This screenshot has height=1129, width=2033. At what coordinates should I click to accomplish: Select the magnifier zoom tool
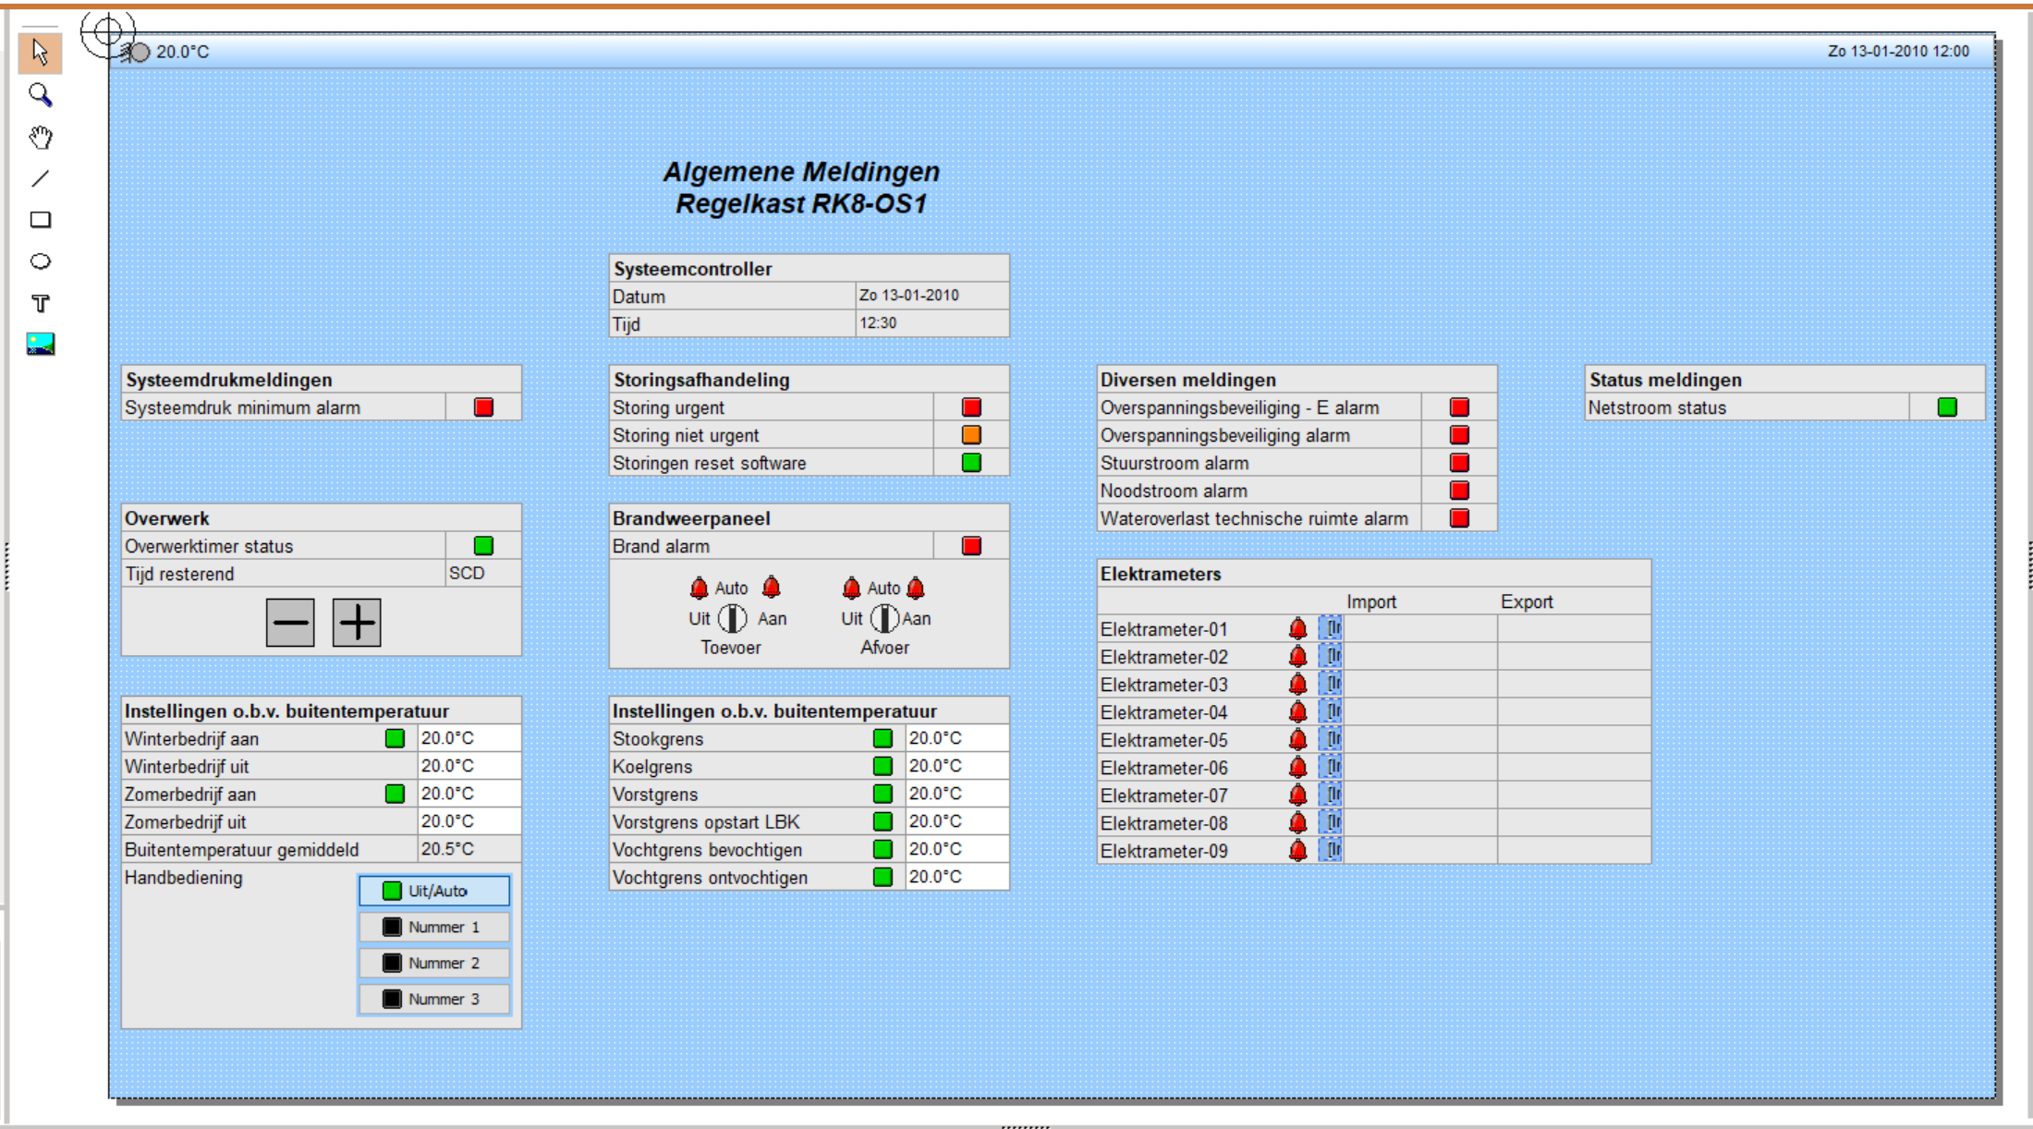40,94
